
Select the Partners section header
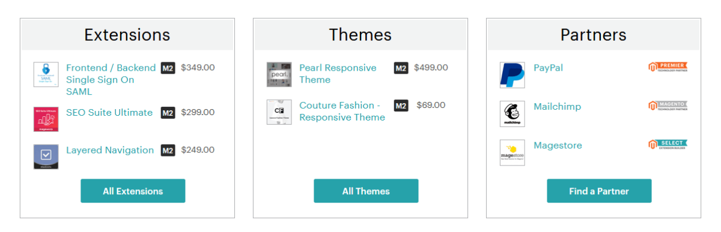(x=594, y=35)
